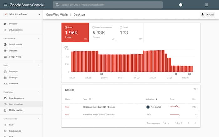219x137 pixels.
Task: Collapse the Enhancements section
Action: 38,119
